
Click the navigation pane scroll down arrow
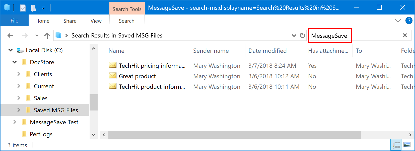[x=94, y=135]
